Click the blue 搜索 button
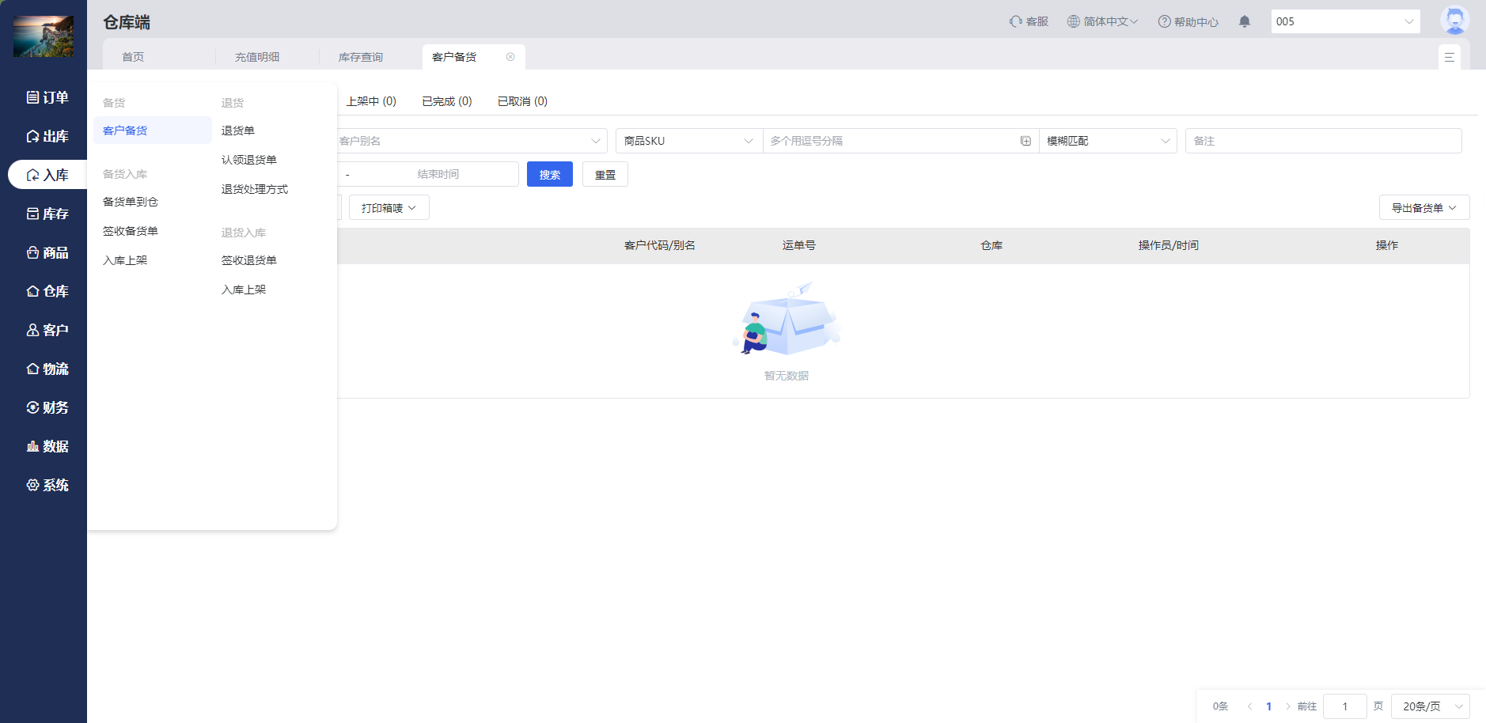 point(549,175)
